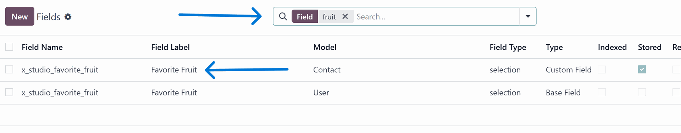Open the User model Favorite Fruit record

(x=174, y=93)
